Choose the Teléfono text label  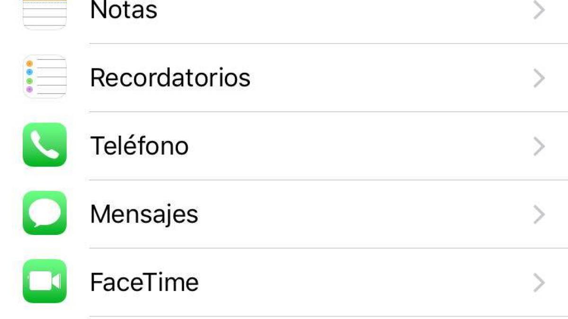coord(139,145)
